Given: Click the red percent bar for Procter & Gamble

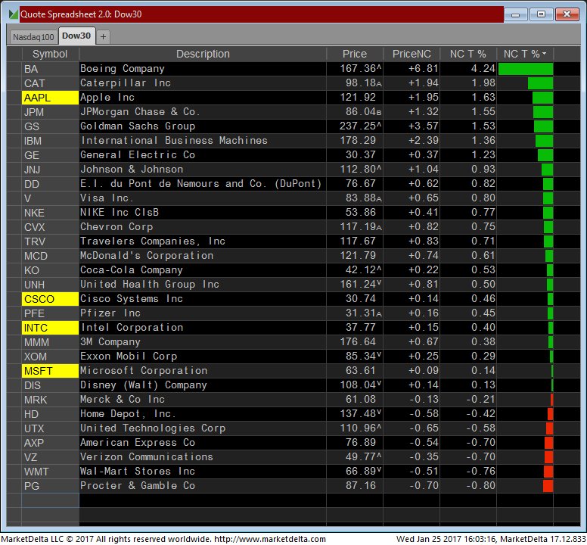Looking at the screenshot, I should point(548,486).
